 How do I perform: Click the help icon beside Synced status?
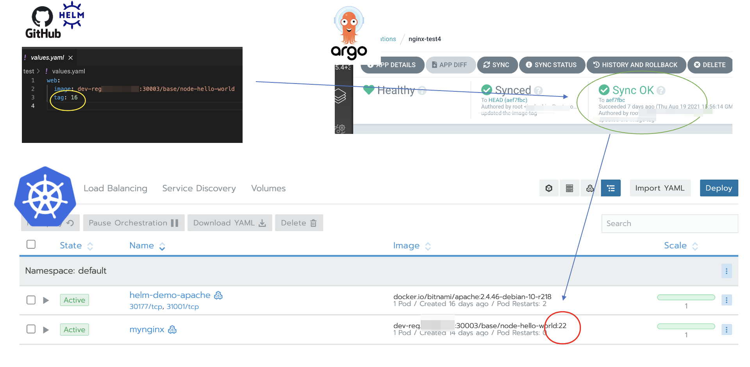click(x=538, y=91)
